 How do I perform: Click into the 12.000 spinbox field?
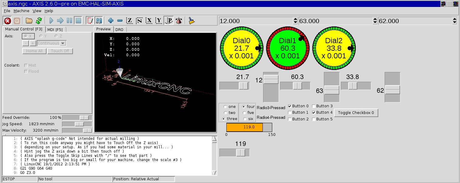tap(256, 21)
